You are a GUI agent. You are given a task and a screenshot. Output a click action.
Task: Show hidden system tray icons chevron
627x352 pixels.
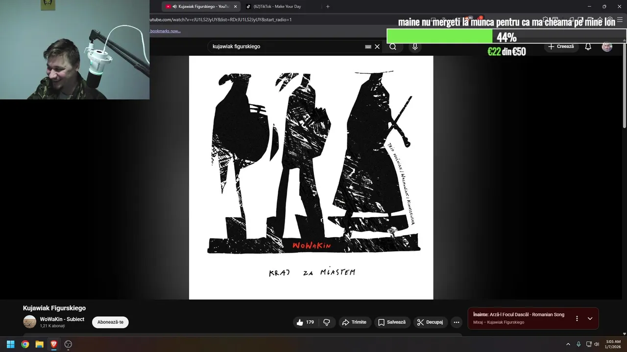568,344
